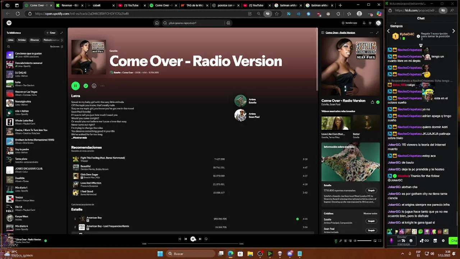Image resolution: width=460 pixels, height=259 pixels.
Task: Open the Whole Lotta Red album
Action: (x=35, y=122)
